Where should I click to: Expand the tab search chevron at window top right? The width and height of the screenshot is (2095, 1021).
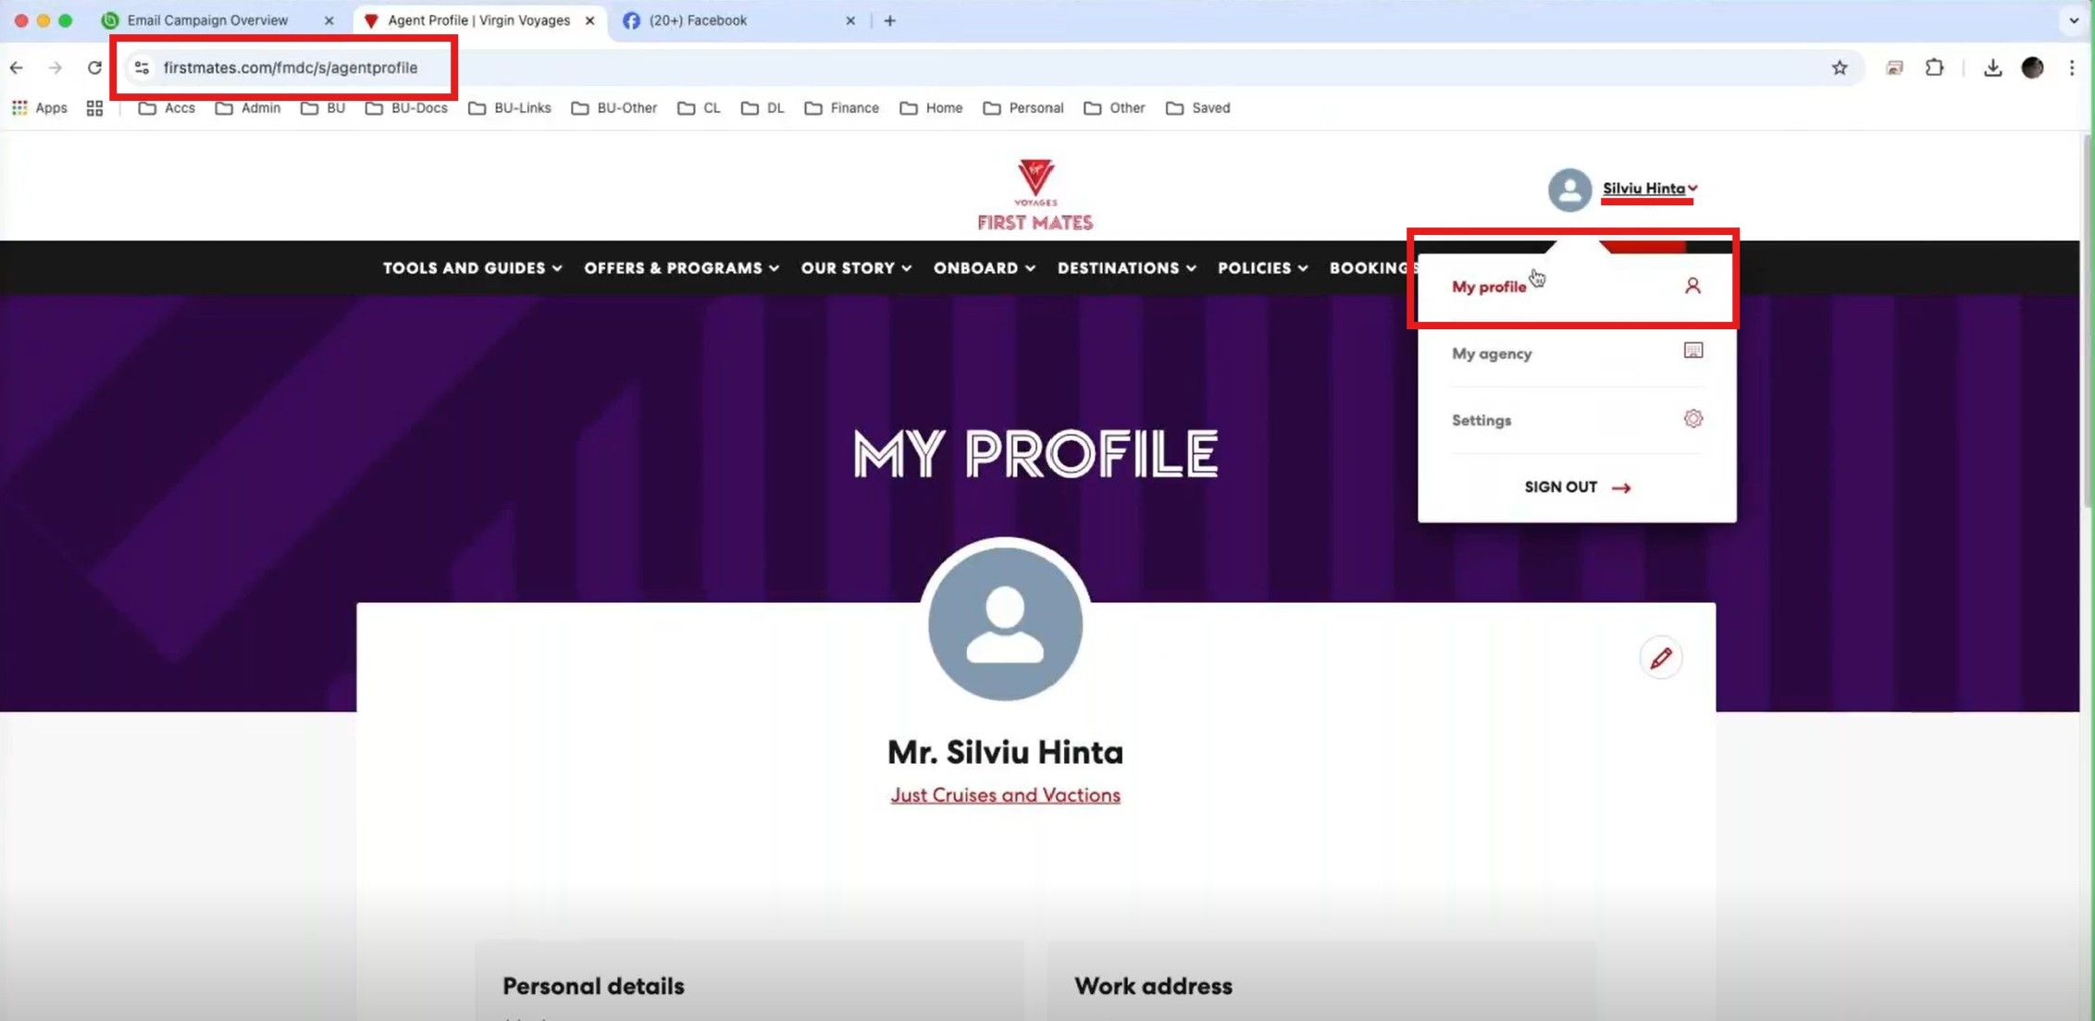tap(2074, 20)
